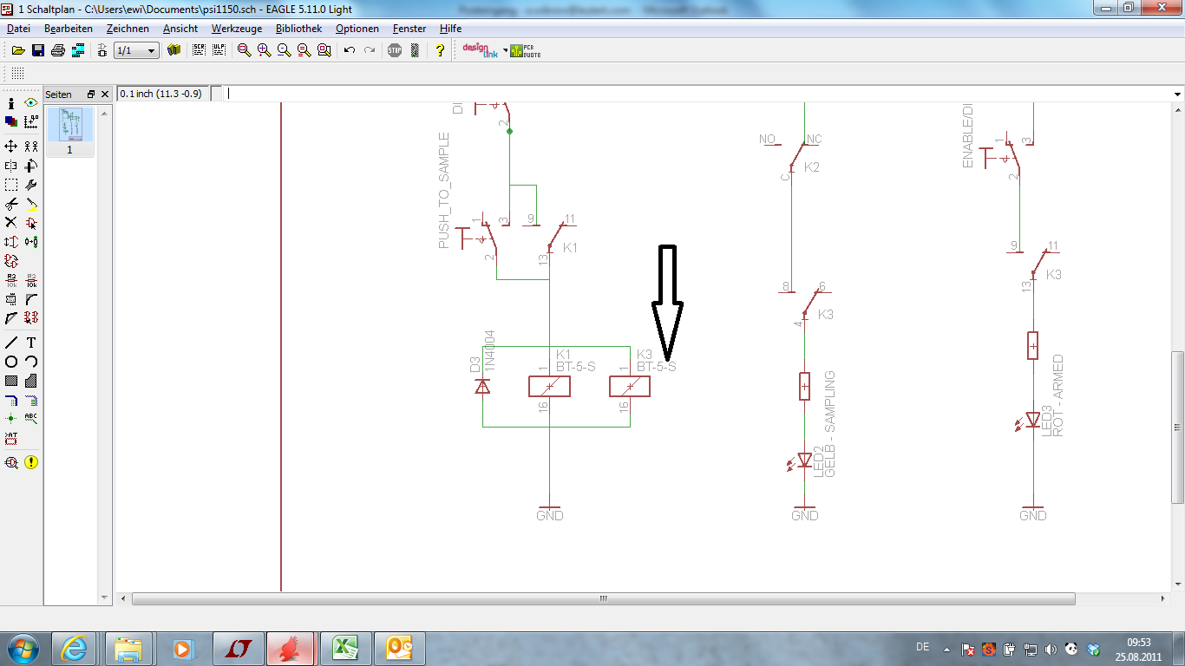Viewport: 1185px width, 666px height.
Task: Select the zoom-to-area magnifier tool
Action: 324,50
